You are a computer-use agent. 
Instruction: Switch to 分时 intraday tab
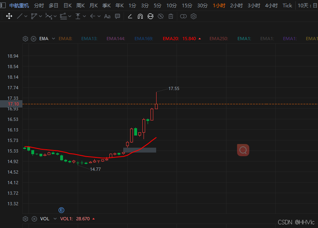[x=39, y=5]
